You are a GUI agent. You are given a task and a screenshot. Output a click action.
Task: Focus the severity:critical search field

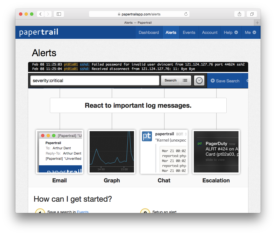click(x=95, y=80)
